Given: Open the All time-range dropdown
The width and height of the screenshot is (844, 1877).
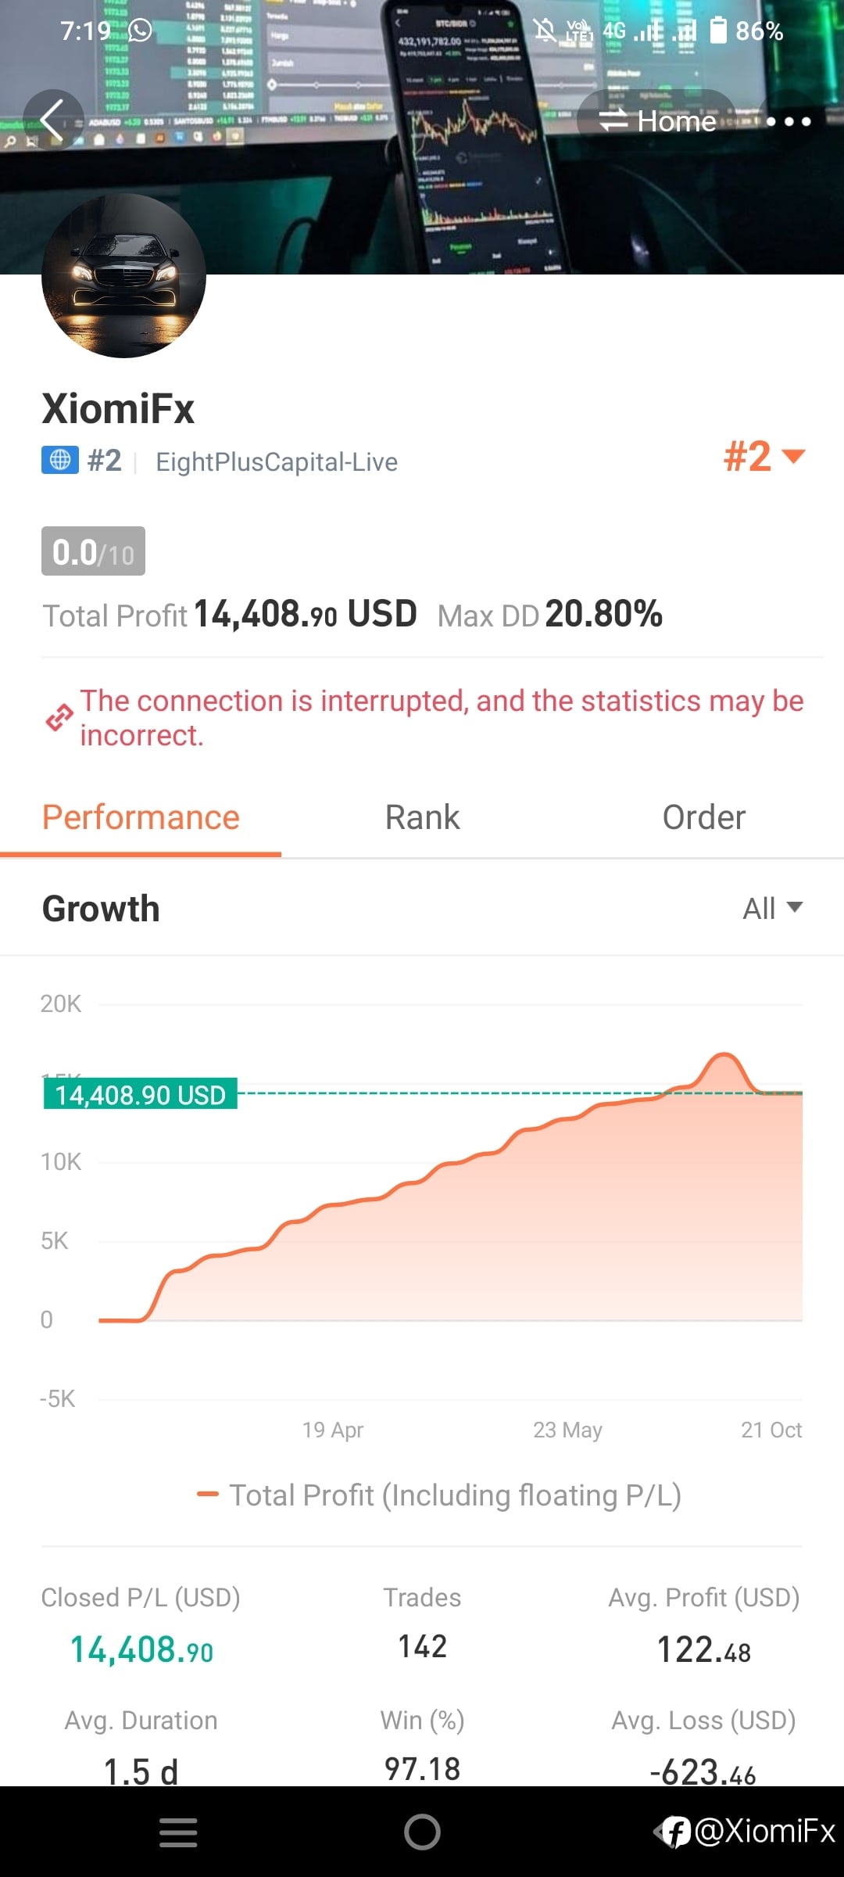Looking at the screenshot, I should coord(772,908).
